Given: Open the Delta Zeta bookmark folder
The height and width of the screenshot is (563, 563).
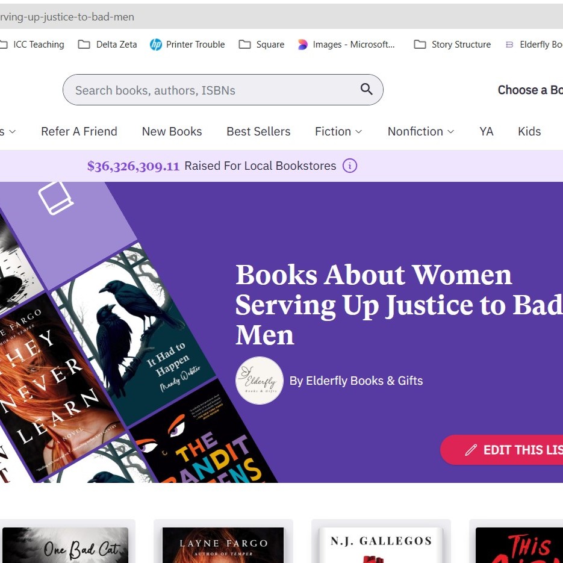Looking at the screenshot, I should [108, 45].
